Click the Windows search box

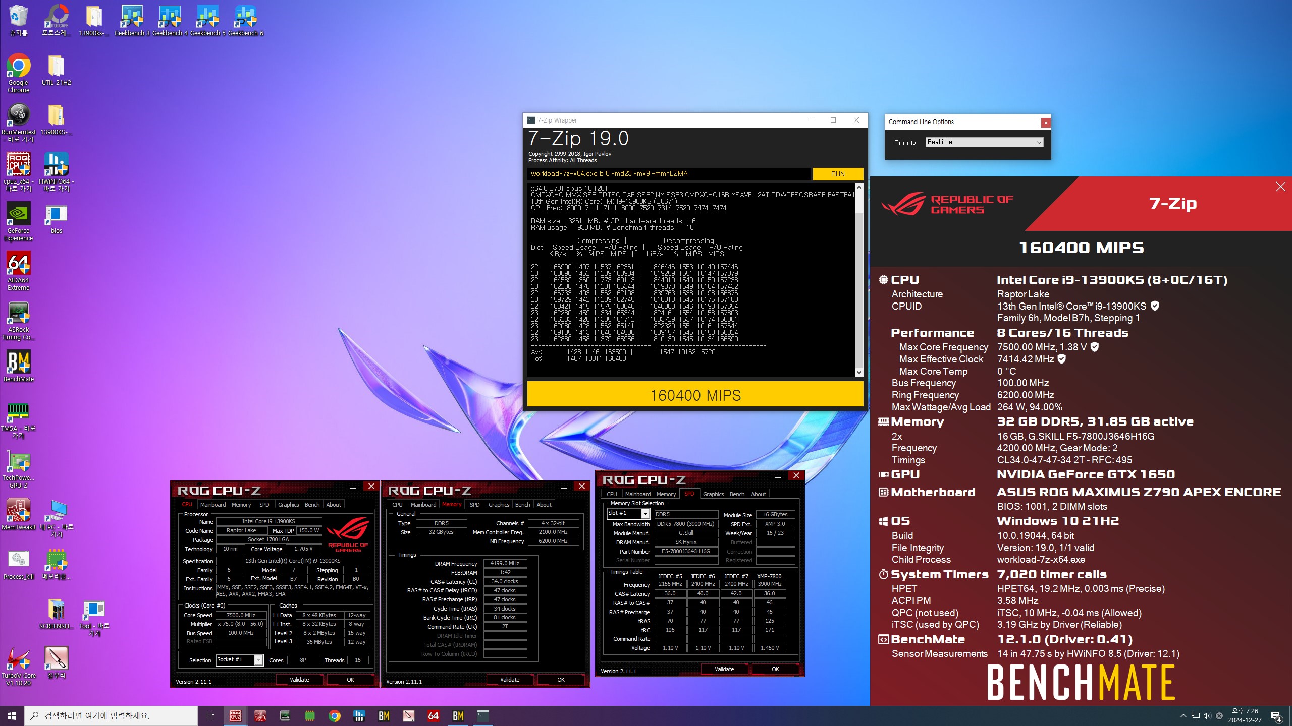point(111,715)
